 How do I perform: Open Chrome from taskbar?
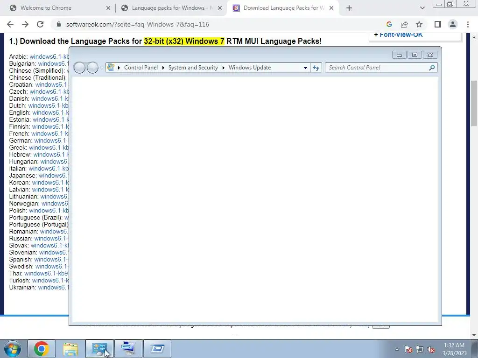(x=42, y=349)
